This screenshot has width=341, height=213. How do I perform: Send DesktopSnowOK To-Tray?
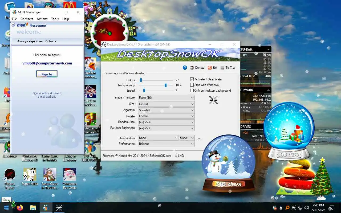pos(228,68)
